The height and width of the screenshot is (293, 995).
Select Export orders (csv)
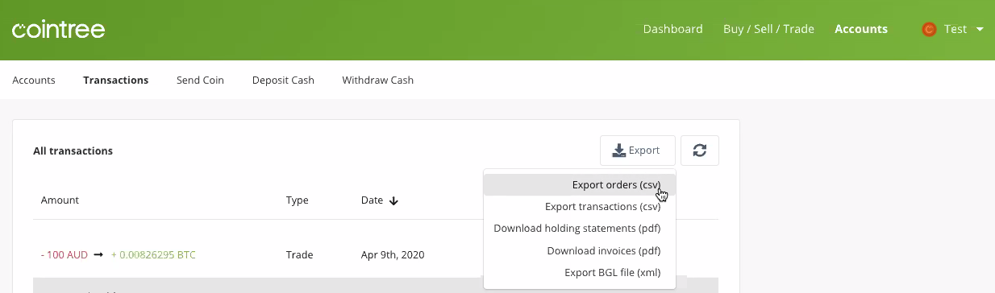click(580, 185)
